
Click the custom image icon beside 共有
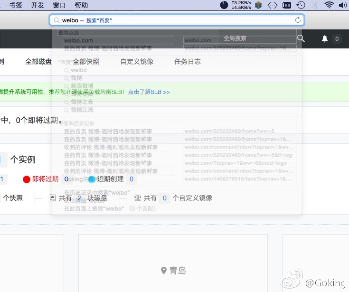click(x=138, y=198)
